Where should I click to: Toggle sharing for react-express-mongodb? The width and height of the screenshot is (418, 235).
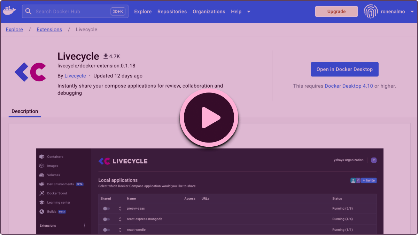(x=106, y=219)
